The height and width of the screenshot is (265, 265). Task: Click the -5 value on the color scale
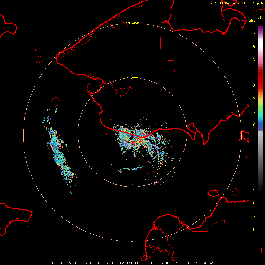point(253,190)
